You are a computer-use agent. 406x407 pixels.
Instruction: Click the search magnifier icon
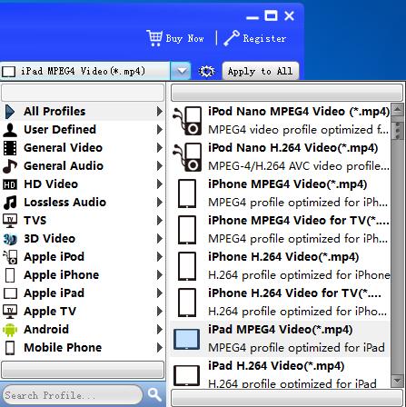pyautogui.click(x=154, y=394)
